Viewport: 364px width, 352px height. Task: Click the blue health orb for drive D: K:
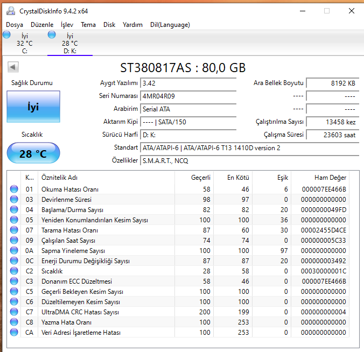pyautogui.click(x=52, y=35)
